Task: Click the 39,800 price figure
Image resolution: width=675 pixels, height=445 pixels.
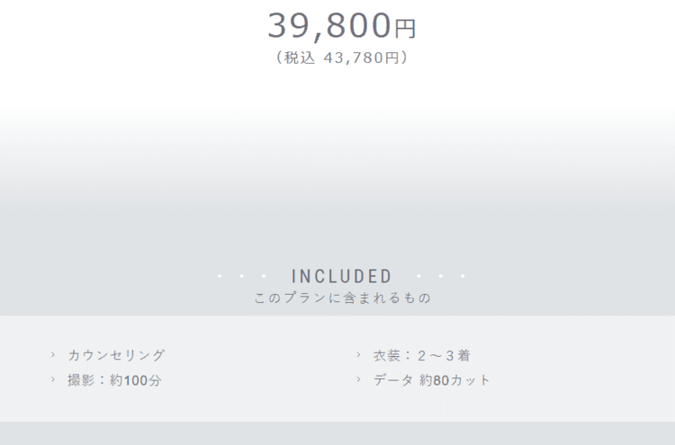Action: point(329,26)
